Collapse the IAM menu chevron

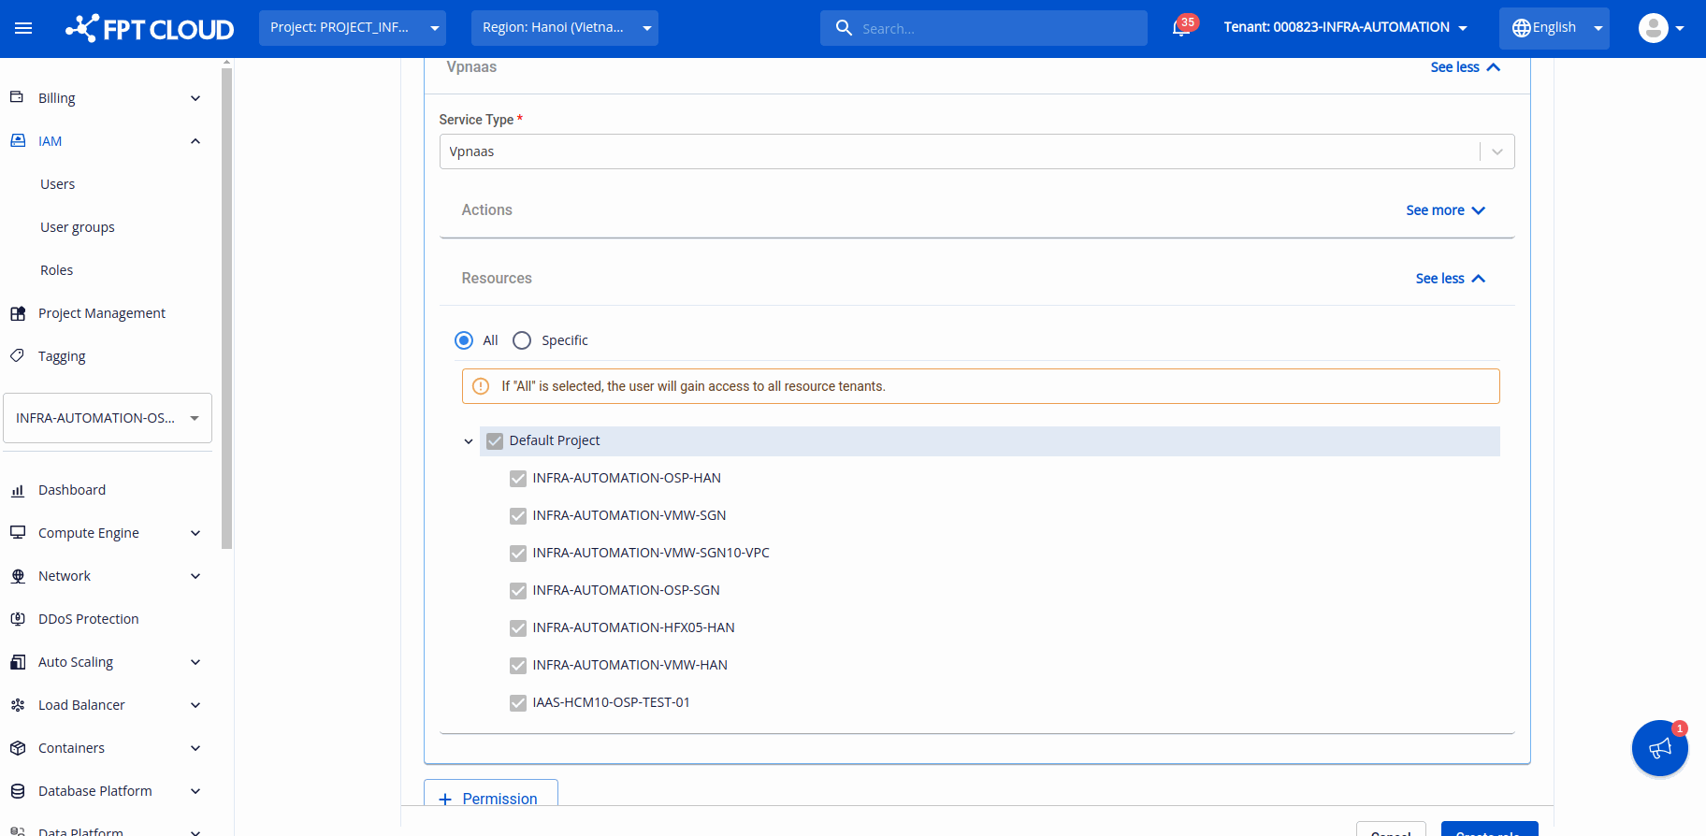click(195, 141)
